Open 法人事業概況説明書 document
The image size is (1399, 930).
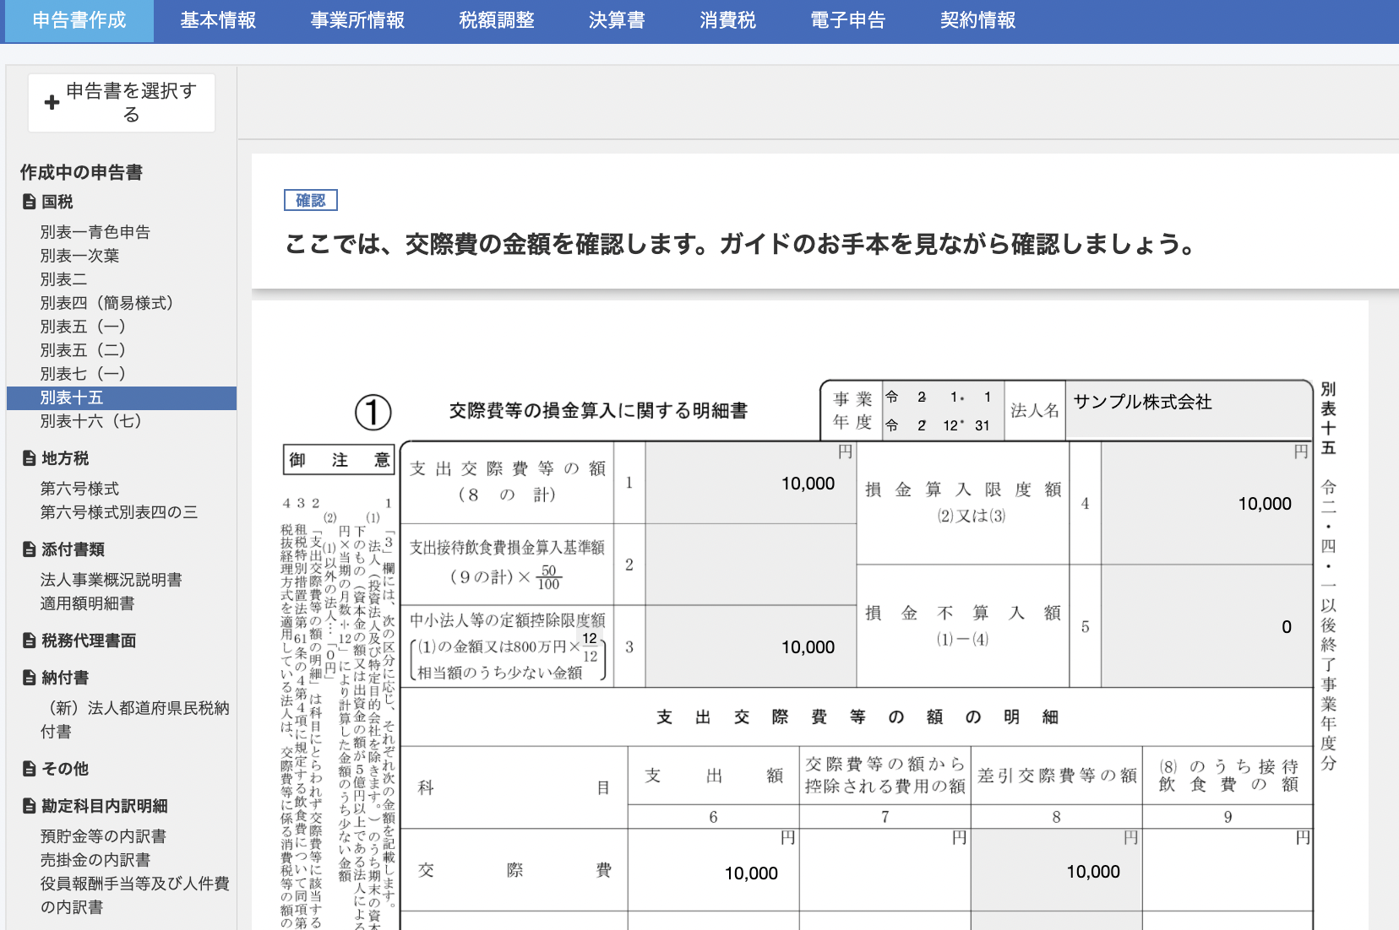tap(111, 580)
